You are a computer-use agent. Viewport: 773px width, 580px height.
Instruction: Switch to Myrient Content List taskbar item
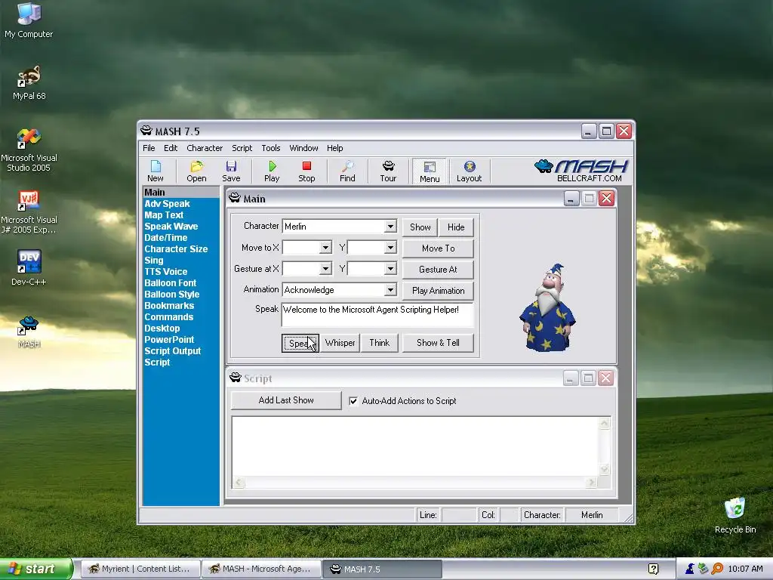(140, 569)
